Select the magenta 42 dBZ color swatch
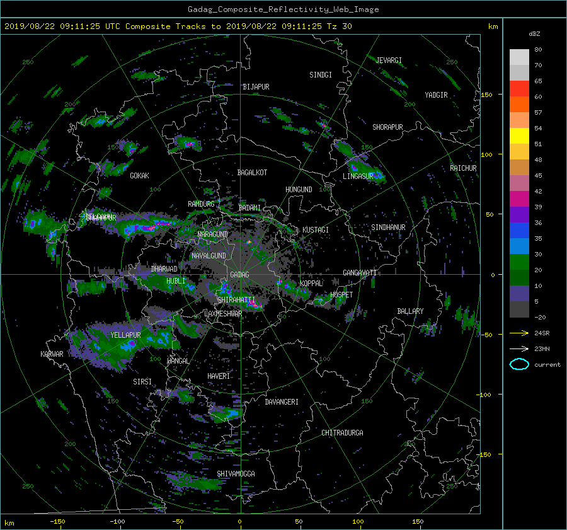This screenshot has height=530, width=567. tap(519, 199)
